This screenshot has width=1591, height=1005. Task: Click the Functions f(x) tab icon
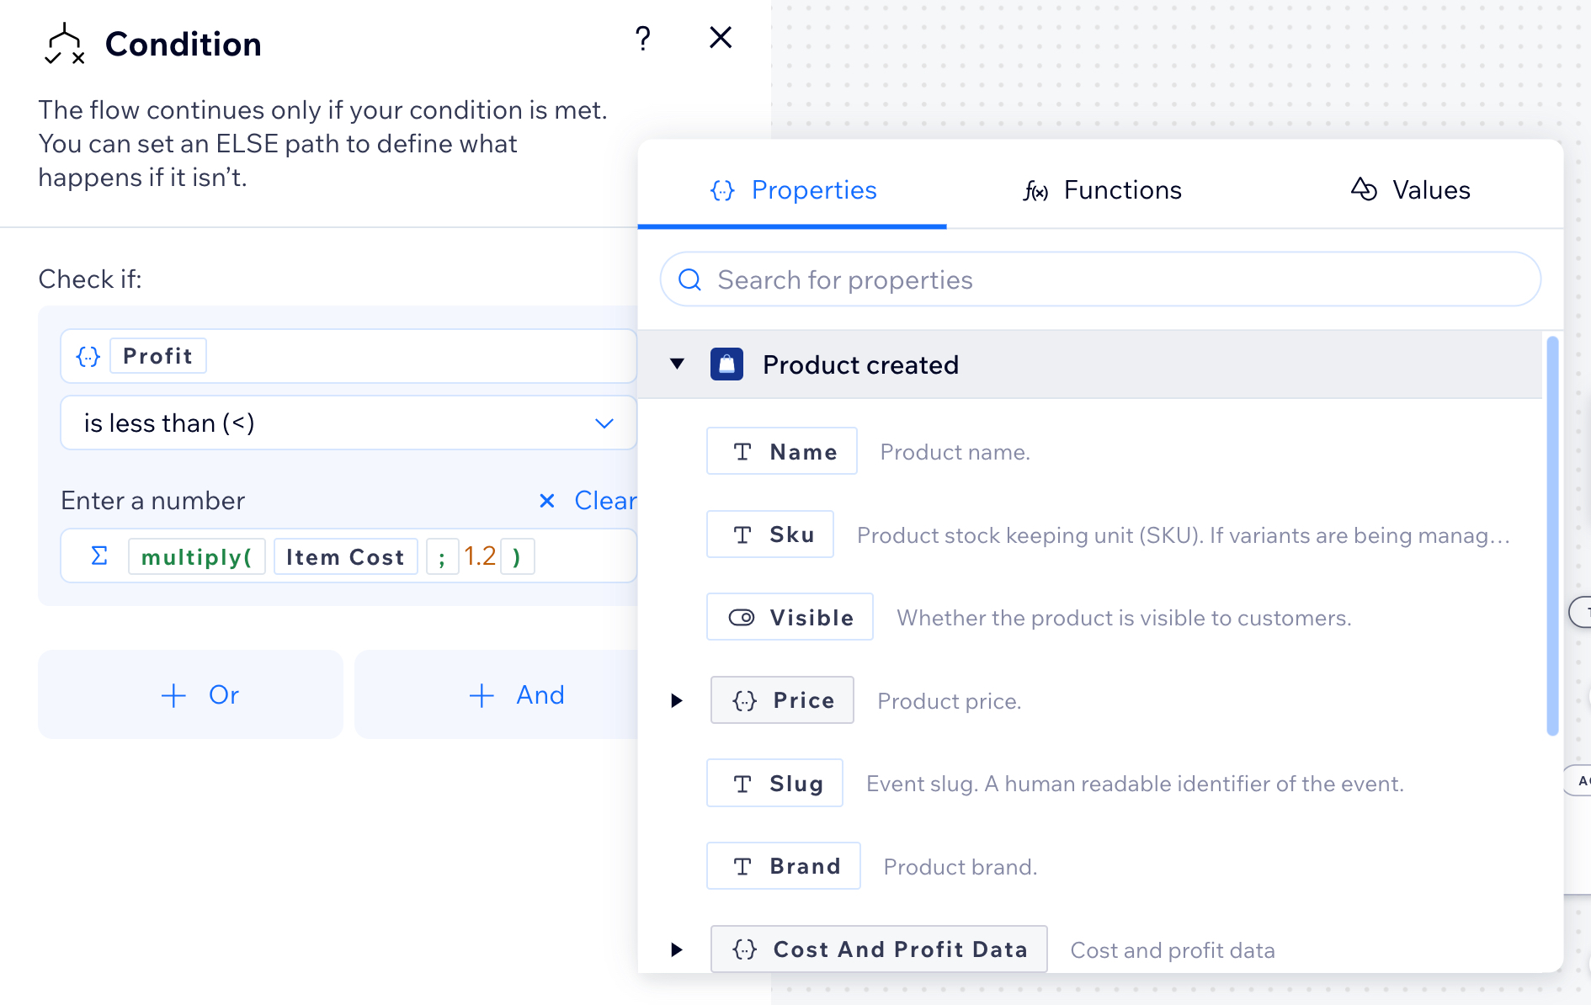click(1035, 191)
